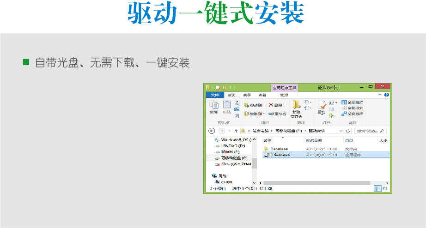Click Invert Selection (反向选择) option

pos(352,114)
